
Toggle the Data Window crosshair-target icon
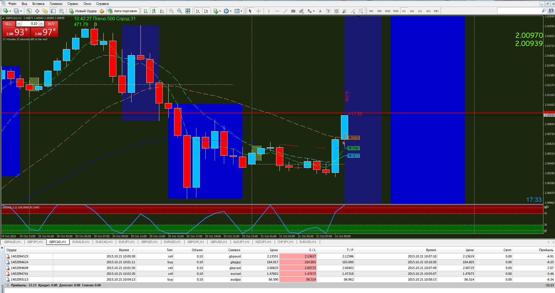tap(37, 11)
